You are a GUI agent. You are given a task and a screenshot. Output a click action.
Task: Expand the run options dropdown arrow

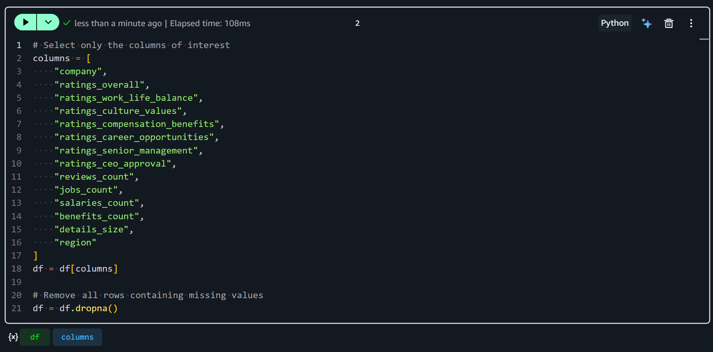click(48, 22)
